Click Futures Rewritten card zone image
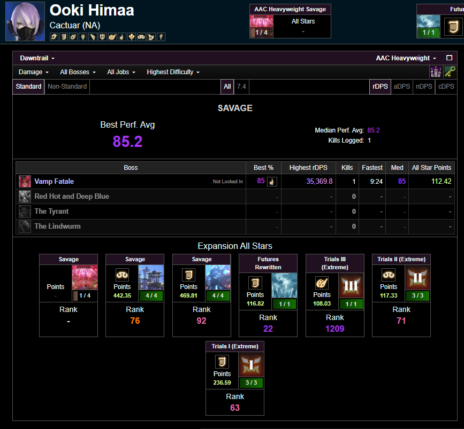Viewport: 464px width, 429px height. (284, 285)
